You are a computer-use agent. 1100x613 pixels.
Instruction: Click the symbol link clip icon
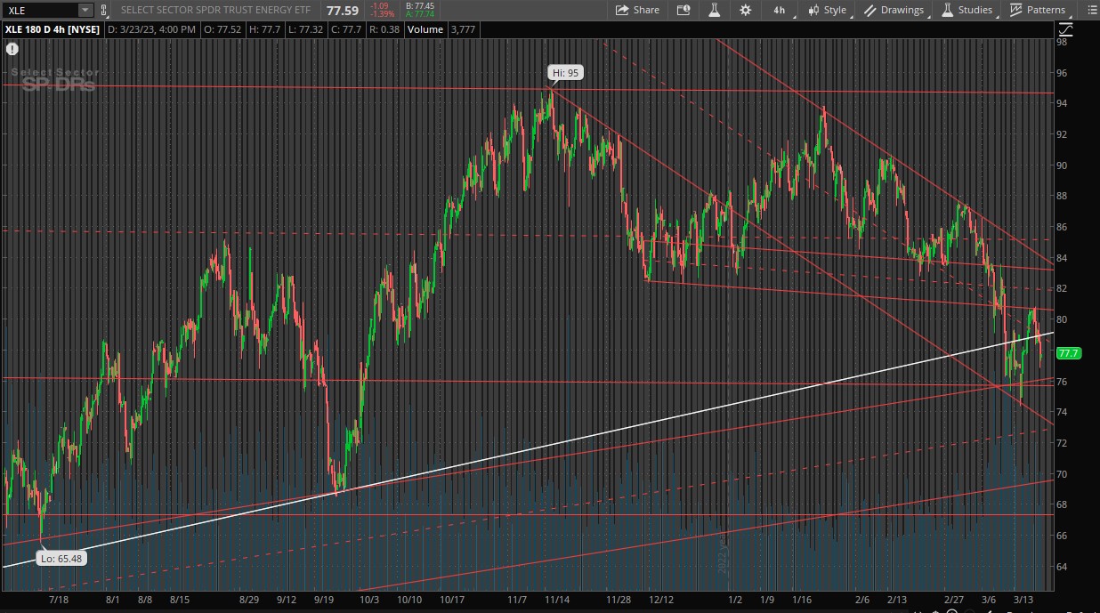tap(104, 10)
